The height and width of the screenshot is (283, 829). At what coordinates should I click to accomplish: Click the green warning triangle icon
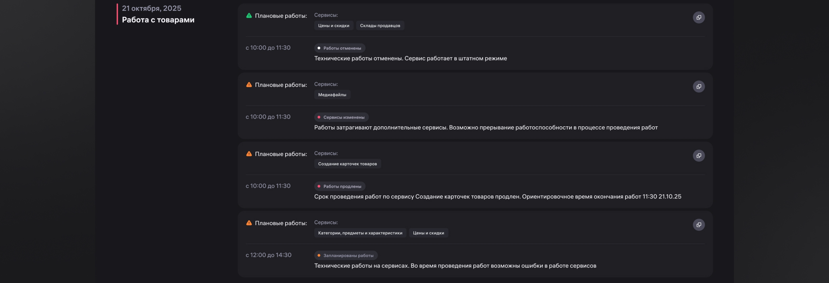click(249, 15)
